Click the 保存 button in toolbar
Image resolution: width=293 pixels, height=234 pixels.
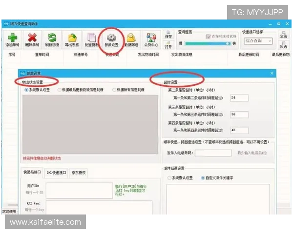168,35
